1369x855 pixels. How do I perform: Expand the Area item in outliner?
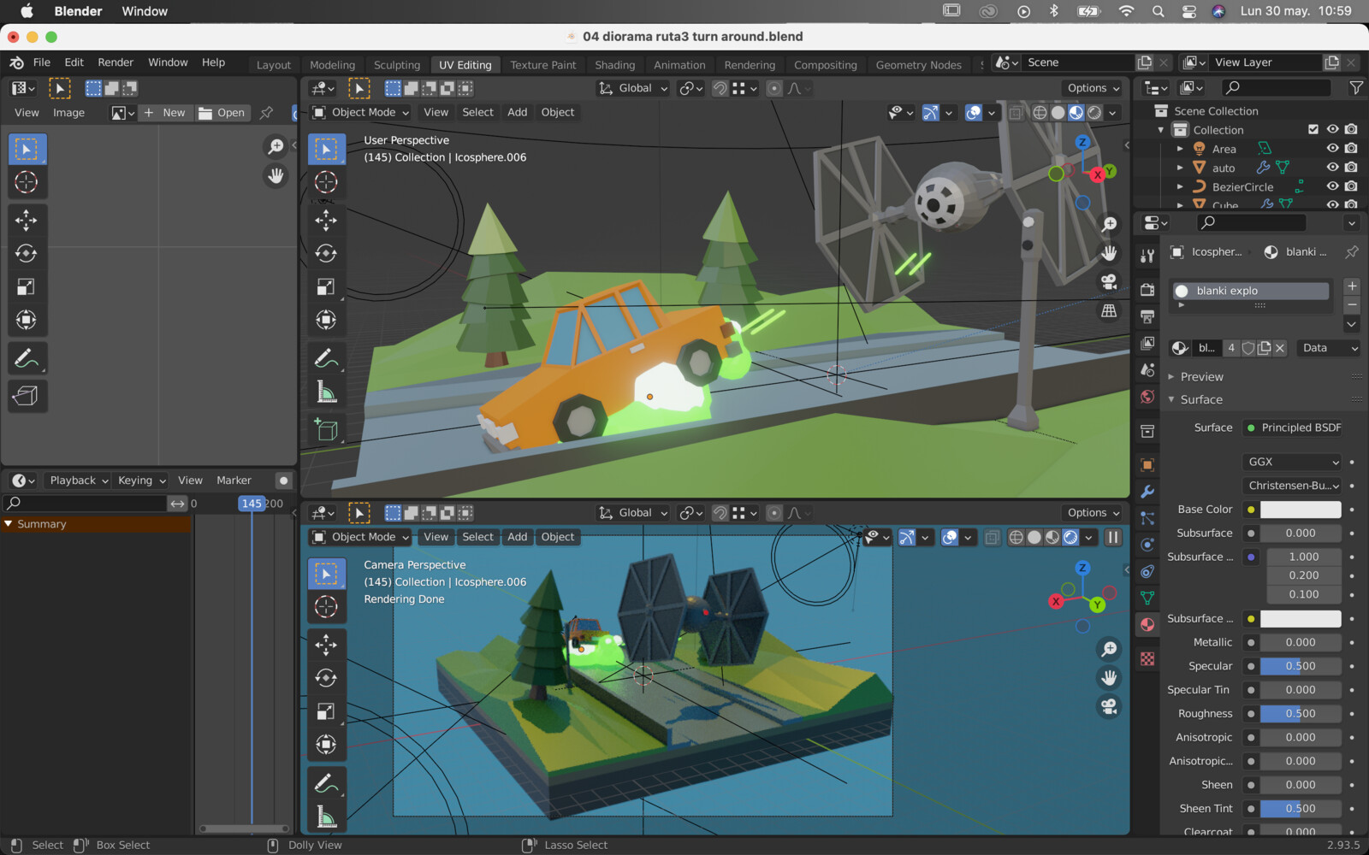point(1180,149)
